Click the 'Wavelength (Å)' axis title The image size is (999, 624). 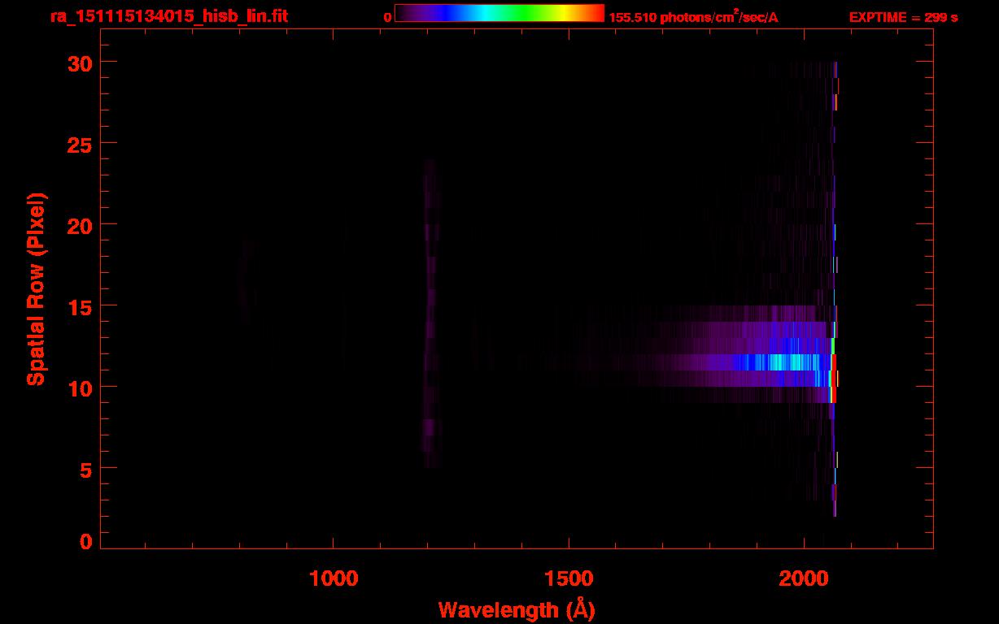tap(517, 609)
